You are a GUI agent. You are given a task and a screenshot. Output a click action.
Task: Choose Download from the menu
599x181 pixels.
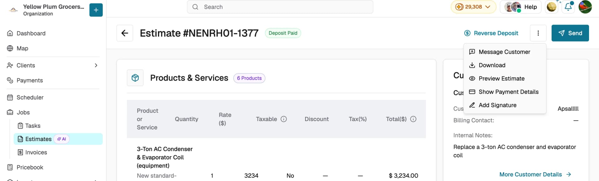505,65
